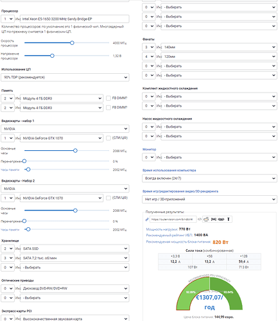This screenshot has width=278, height=321.
Task: Open the 120мм fan dropdown
Action: coord(219,56)
